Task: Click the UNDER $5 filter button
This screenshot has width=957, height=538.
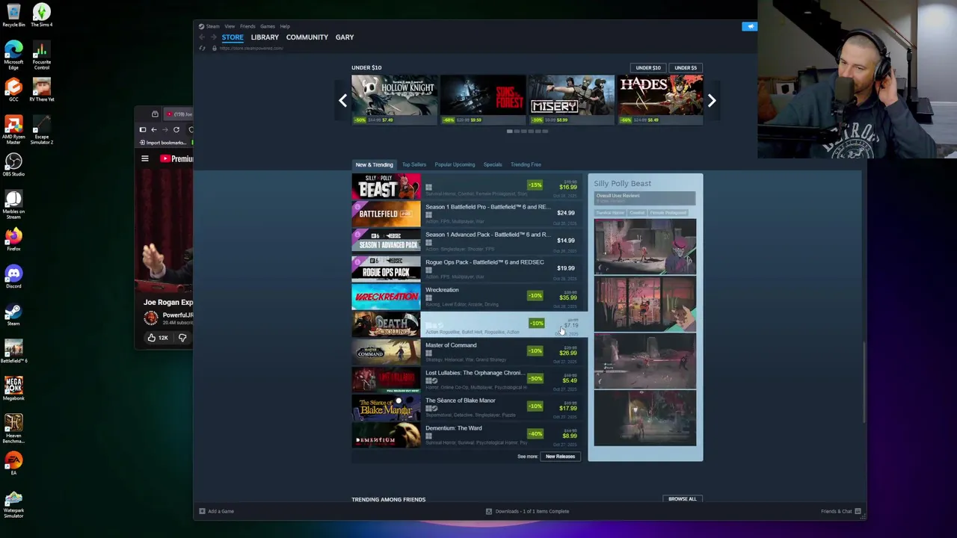Action: pos(686,68)
